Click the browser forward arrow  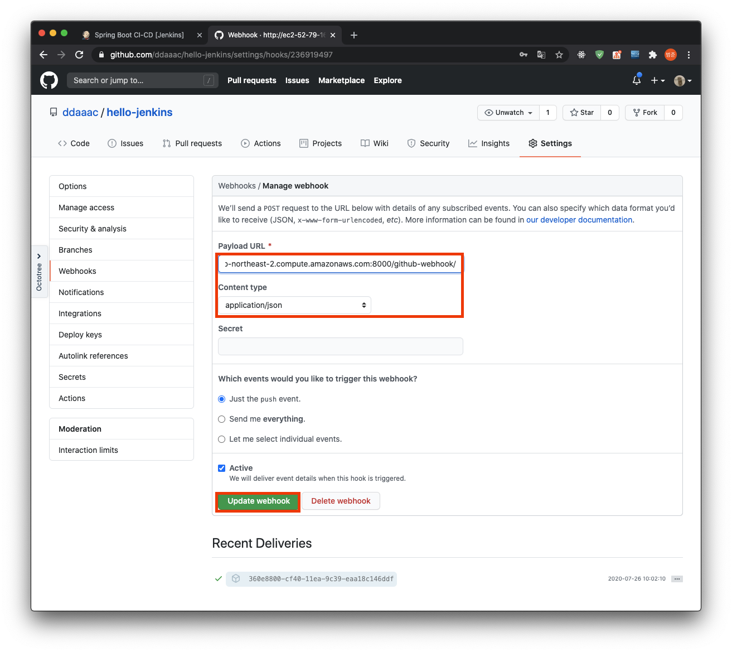click(x=61, y=55)
